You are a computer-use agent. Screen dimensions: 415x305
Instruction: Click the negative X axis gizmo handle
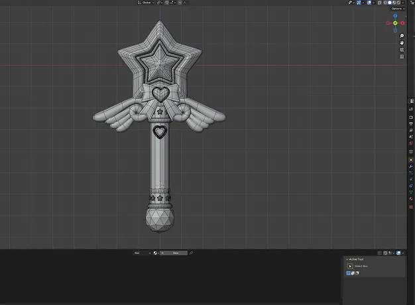click(x=388, y=23)
